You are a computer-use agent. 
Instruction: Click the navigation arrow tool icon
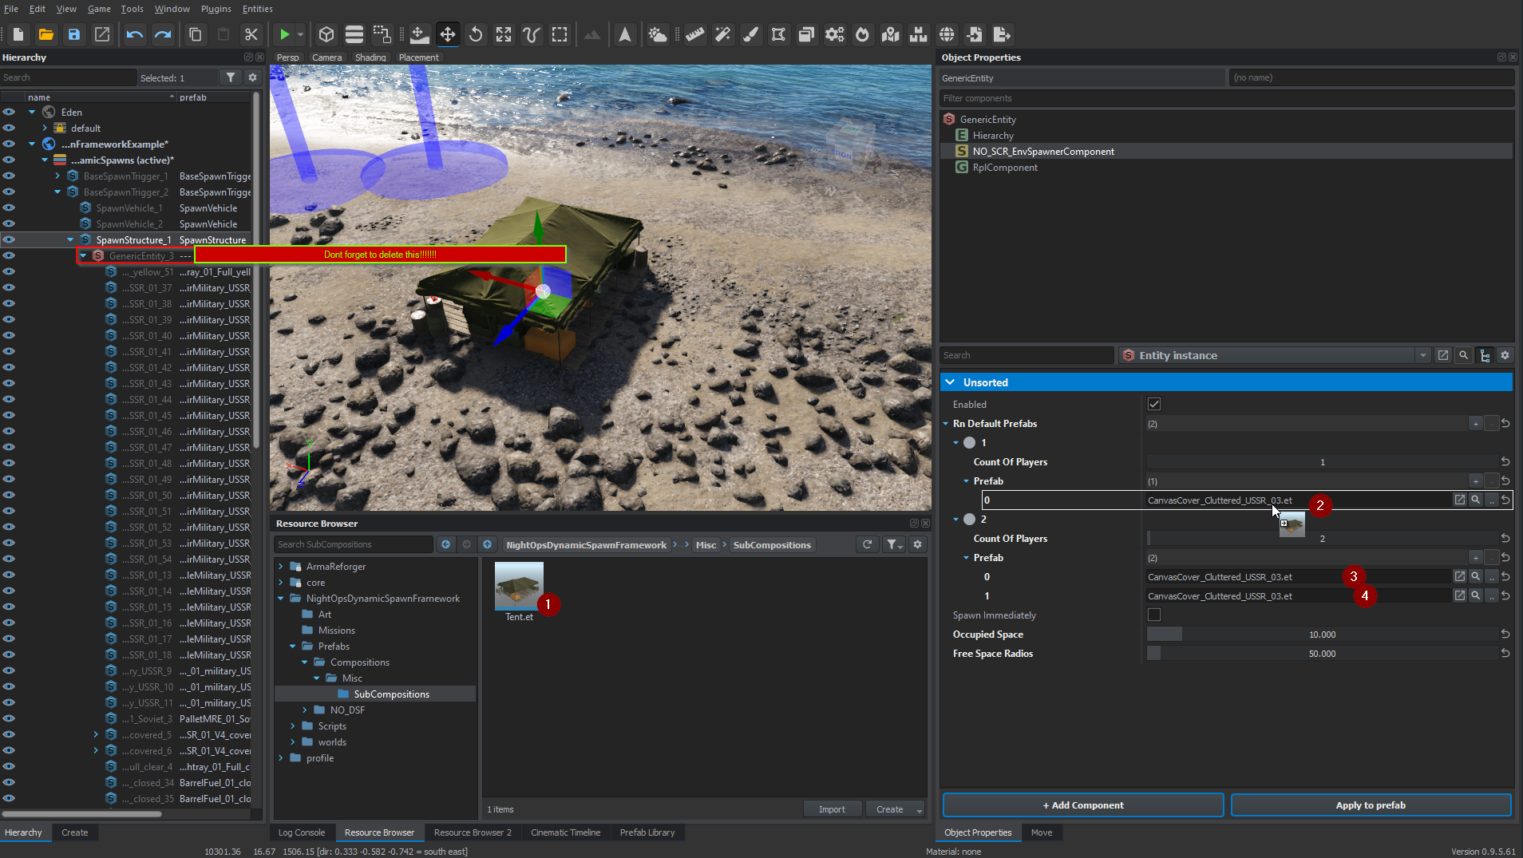(x=625, y=34)
